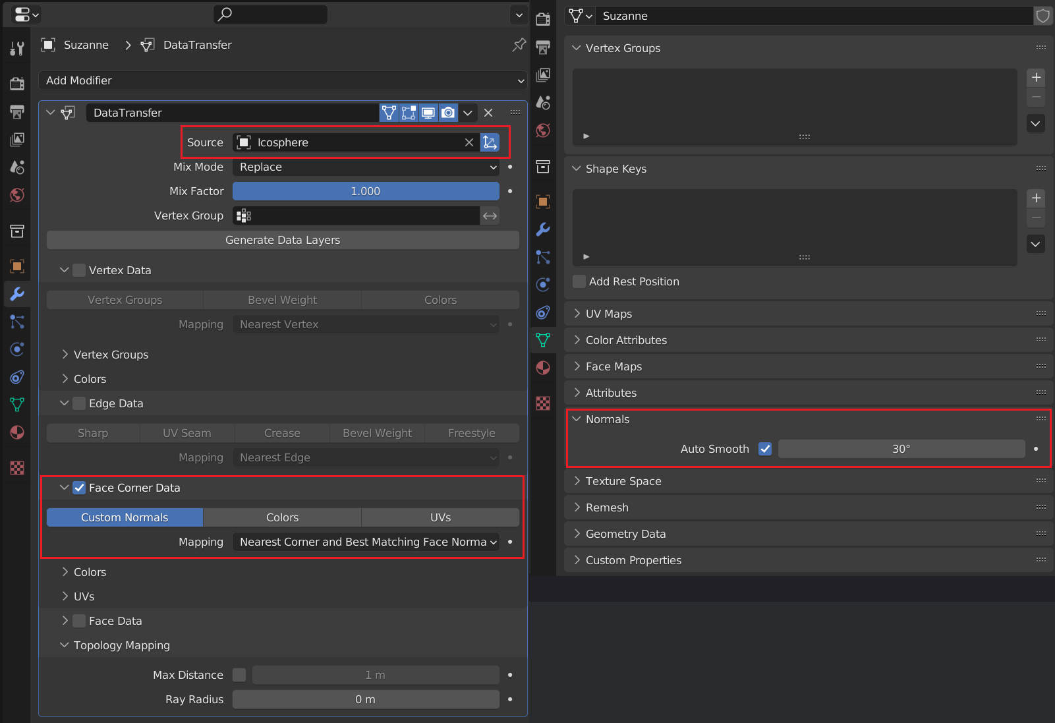Disable Auto Smooth normals checkbox
The width and height of the screenshot is (1055, 723).
[765, 449]
